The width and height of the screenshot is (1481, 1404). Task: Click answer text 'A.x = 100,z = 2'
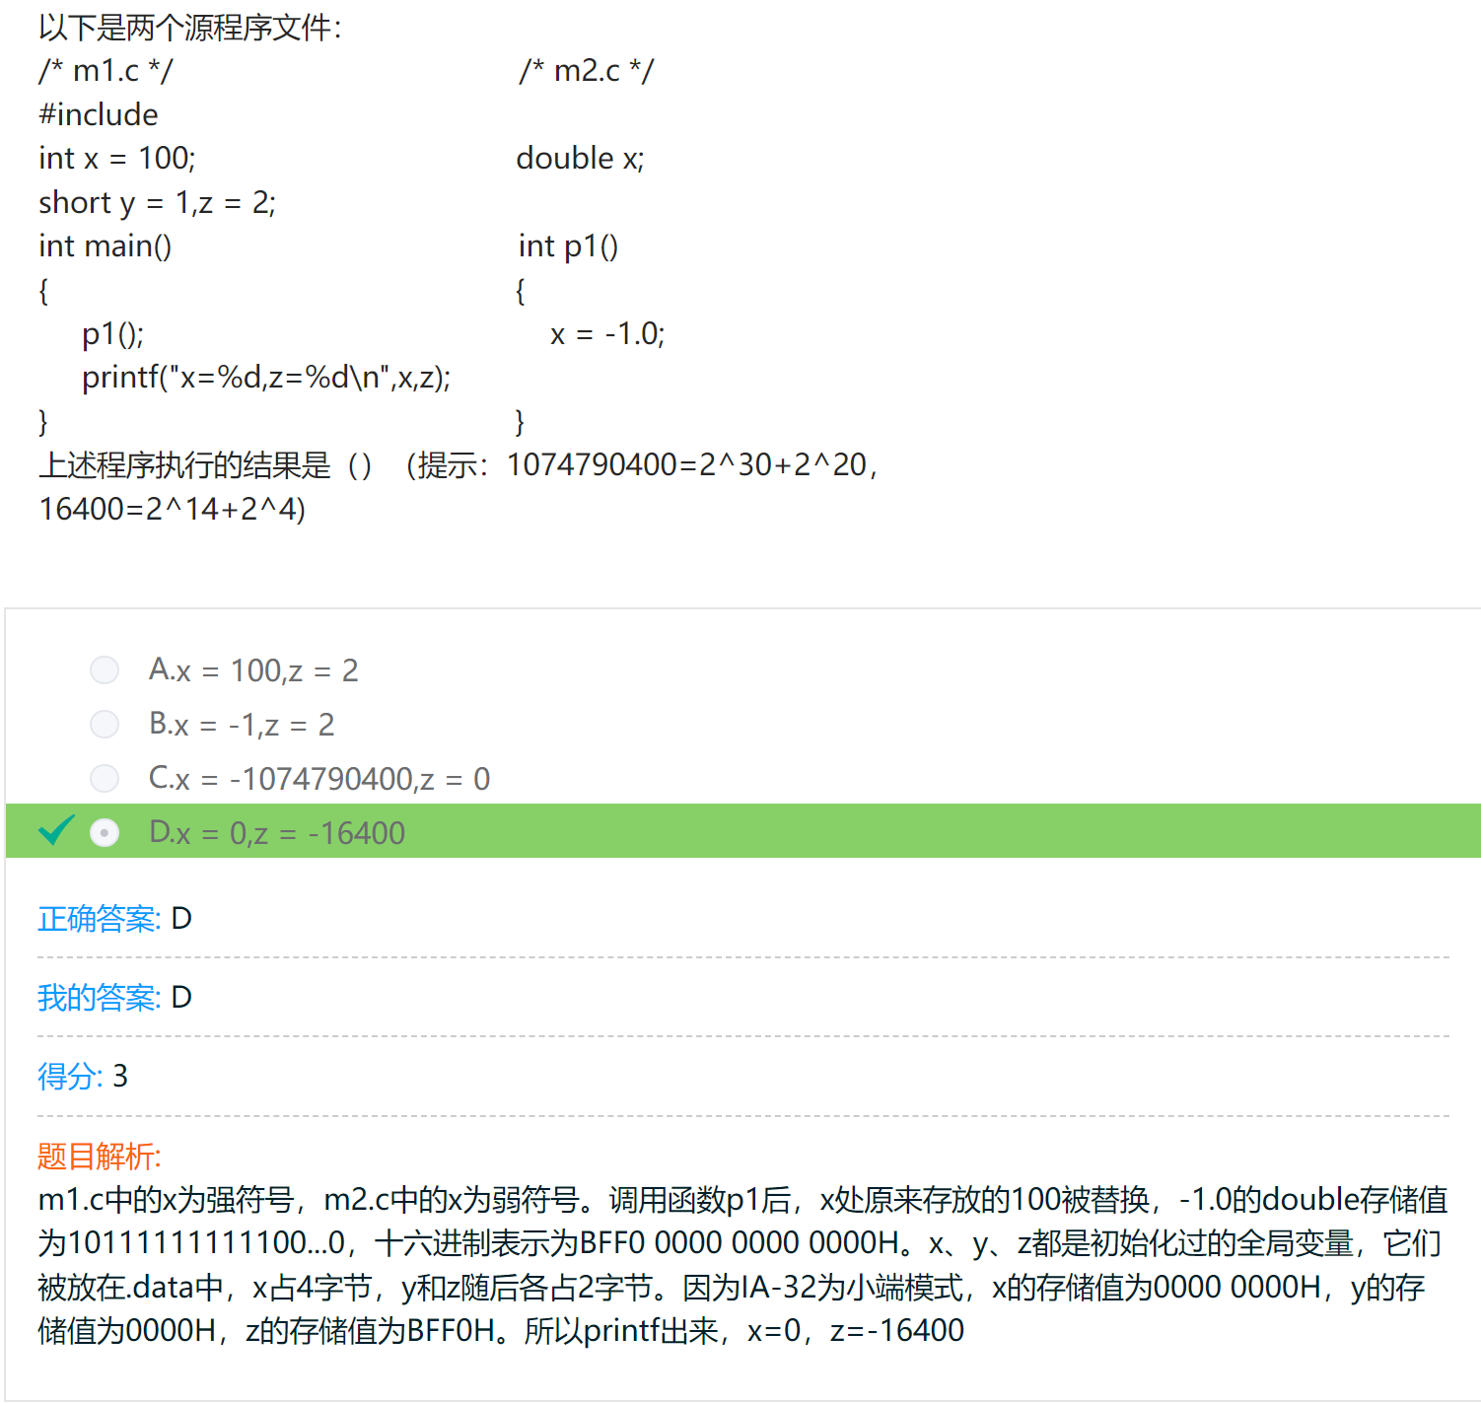pyautogui.click(x=253, y=670)
